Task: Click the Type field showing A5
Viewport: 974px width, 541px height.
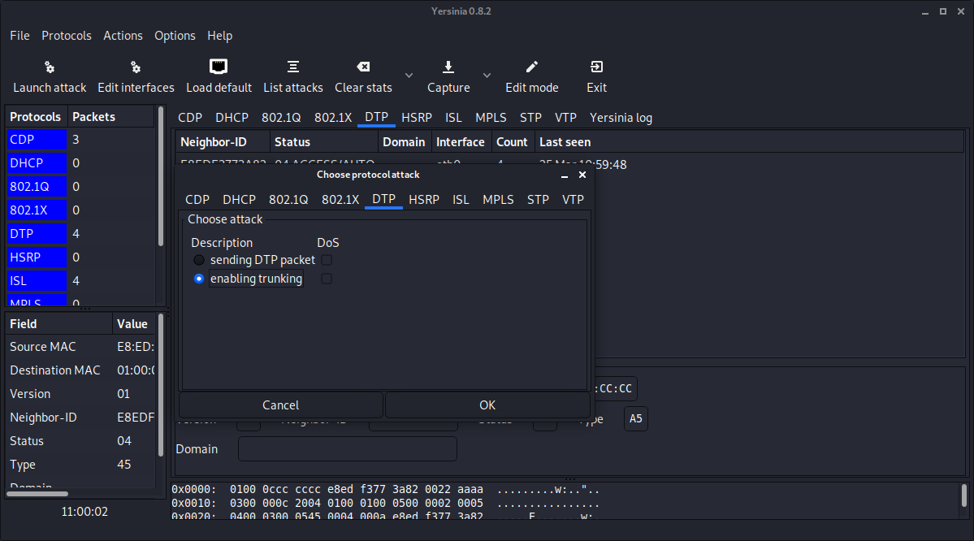Action: pos(635,418)
